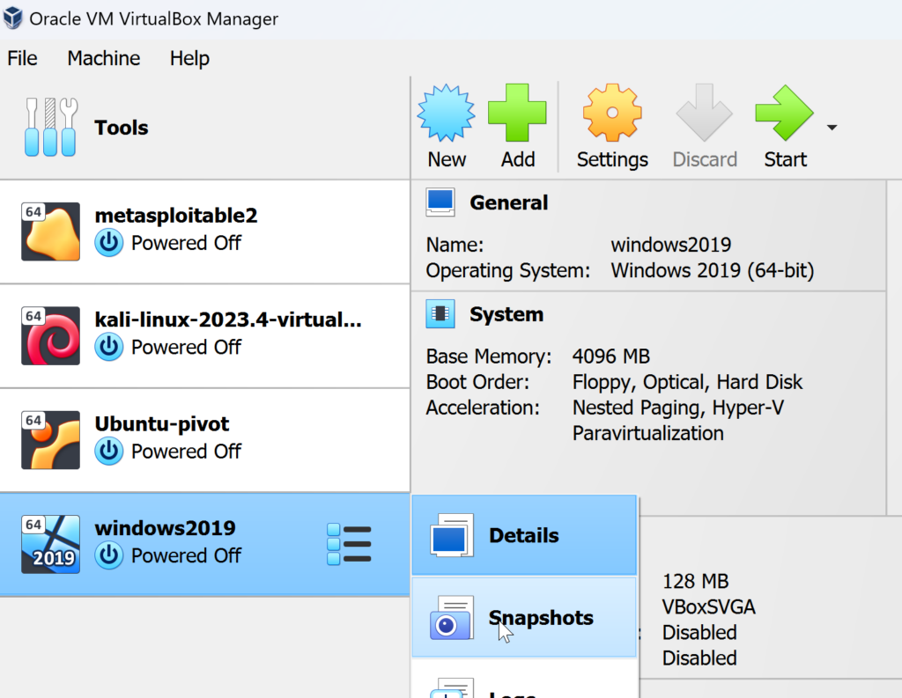This screenshot has height=698, width=902.
Task: Choose Details in the machine tools popup
Action: click(524, 535)
